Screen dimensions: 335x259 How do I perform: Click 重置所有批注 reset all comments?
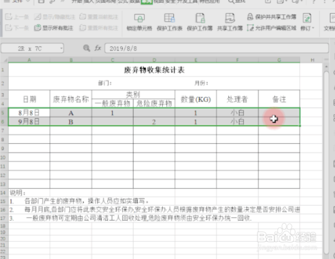point(99,28)
